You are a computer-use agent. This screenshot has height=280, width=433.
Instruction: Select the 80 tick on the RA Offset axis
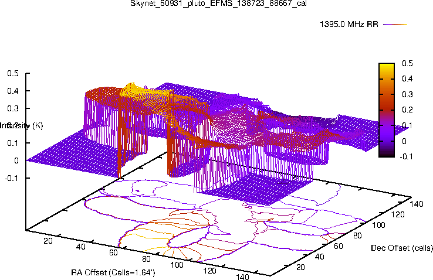tap(146, 259)
